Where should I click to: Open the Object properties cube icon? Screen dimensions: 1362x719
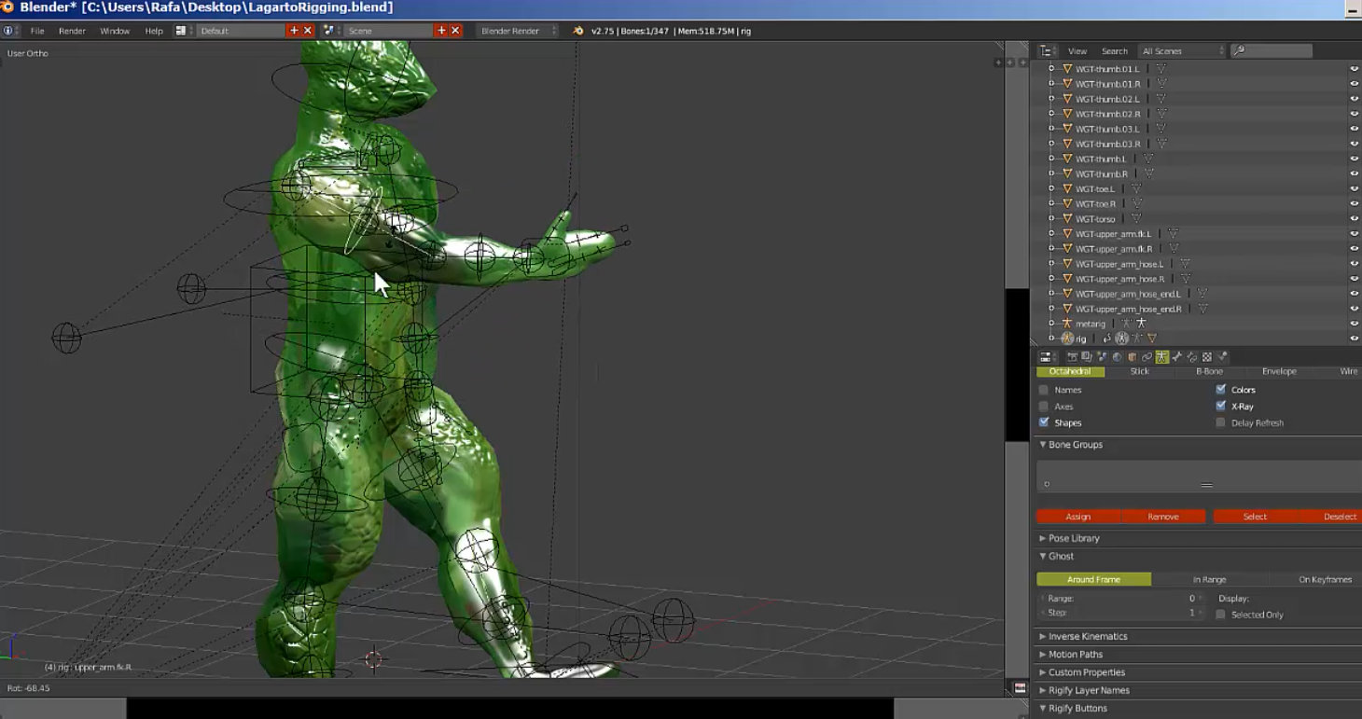[x=1132, y=357]
